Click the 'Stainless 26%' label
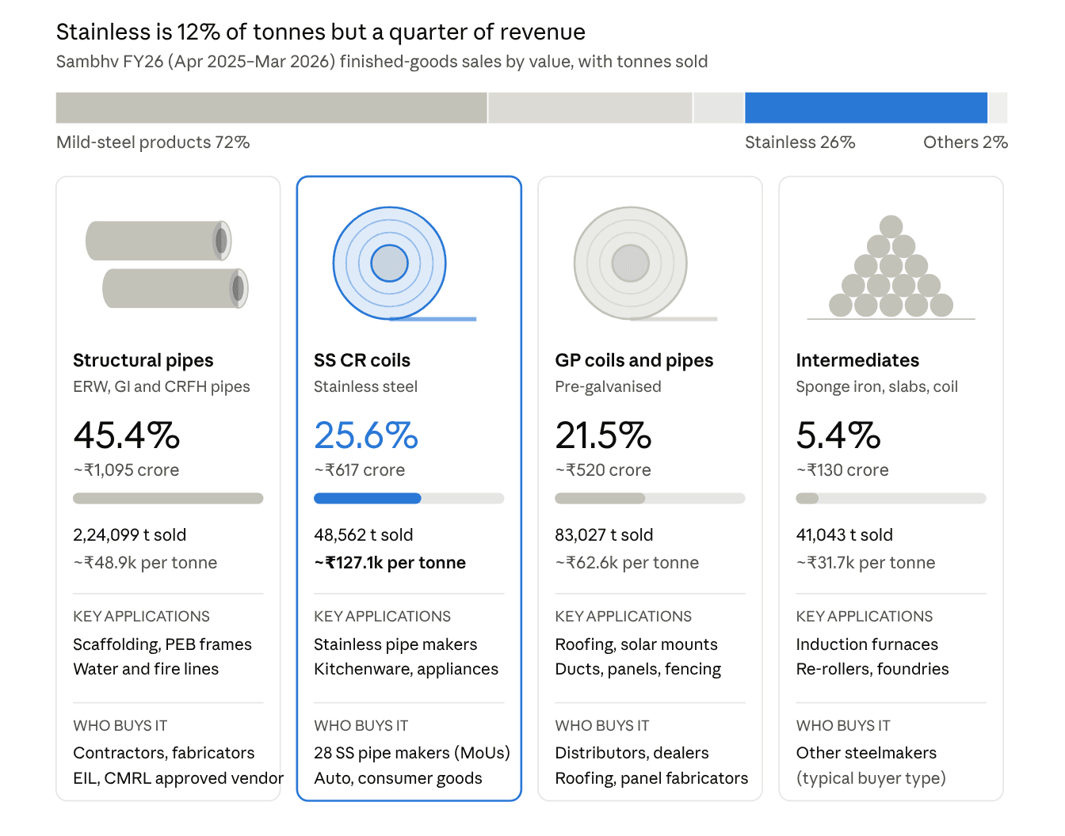Screen dimensions: 1065x836 [800, 142]
